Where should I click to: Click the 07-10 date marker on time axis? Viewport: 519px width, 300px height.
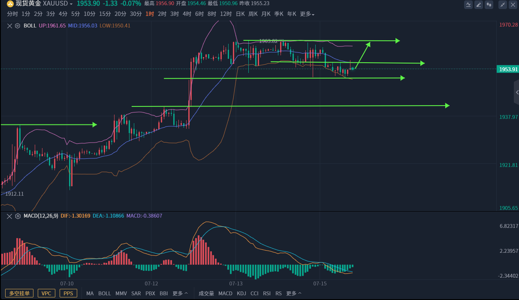tap(67, 284)
